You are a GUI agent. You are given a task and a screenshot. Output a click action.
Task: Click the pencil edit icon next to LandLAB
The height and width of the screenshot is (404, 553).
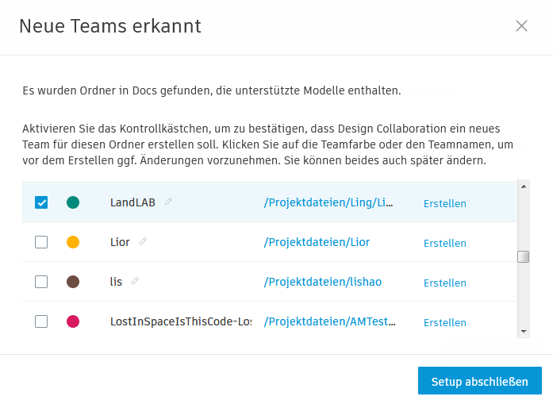click(168, 202)
